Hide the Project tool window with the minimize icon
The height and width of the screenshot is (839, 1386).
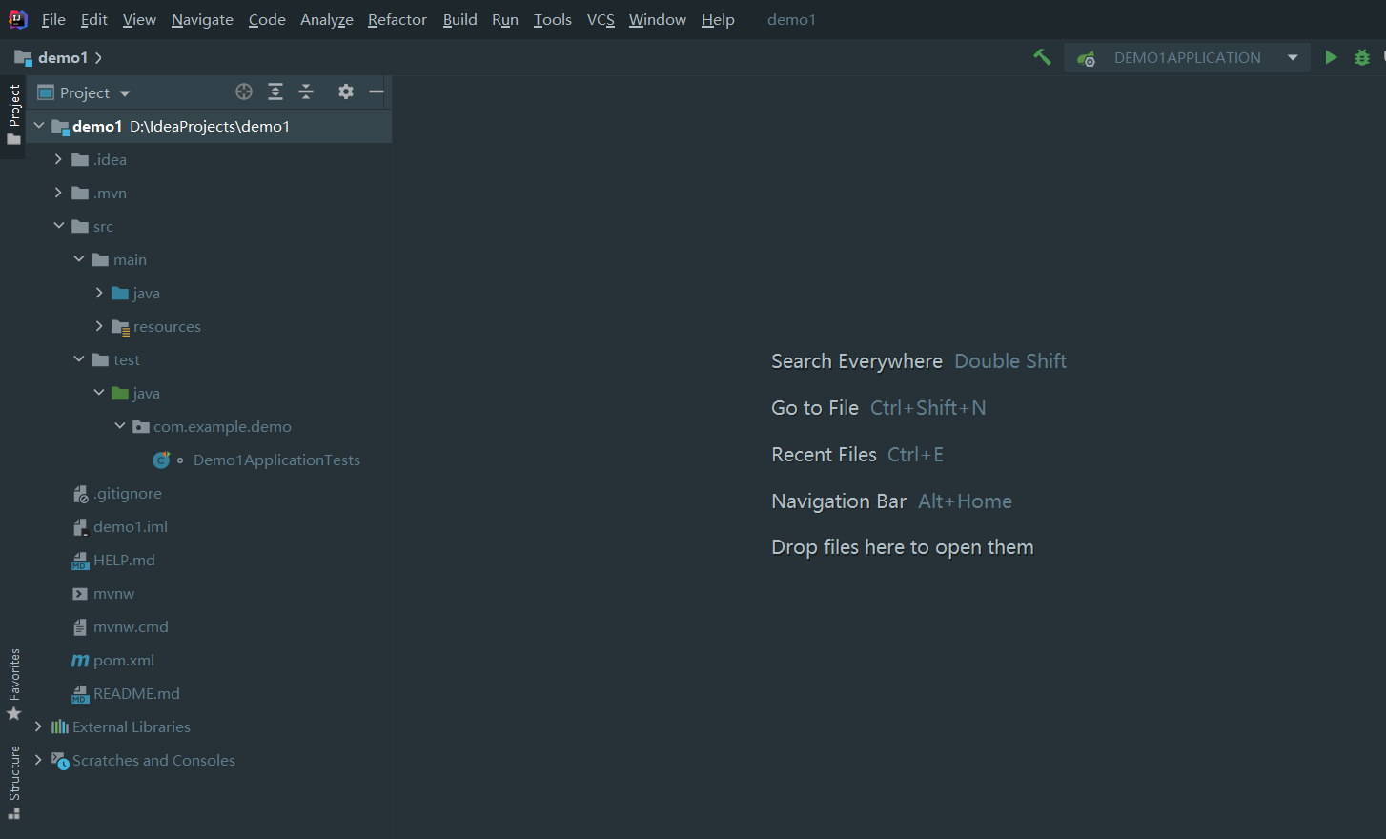[x=376, y=92]
